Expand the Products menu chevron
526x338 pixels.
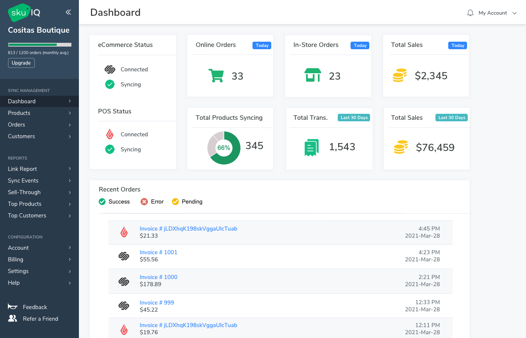pos(70,113)
